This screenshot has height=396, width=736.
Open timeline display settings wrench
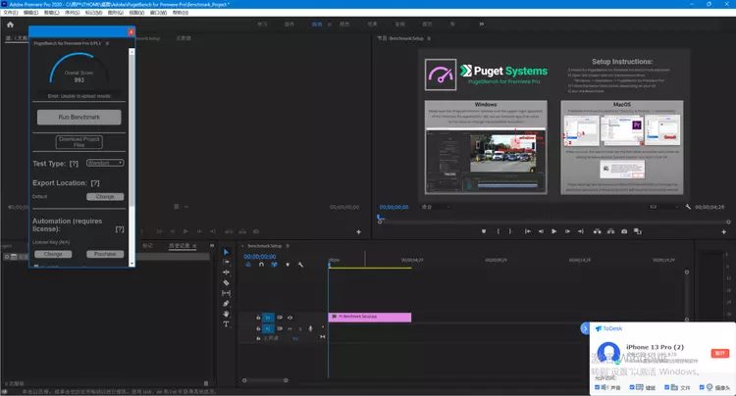tap(300, 265)
